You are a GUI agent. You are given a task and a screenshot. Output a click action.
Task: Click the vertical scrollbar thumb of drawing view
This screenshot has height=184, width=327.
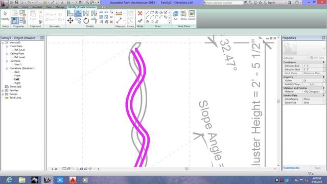[x=278, y=101]
